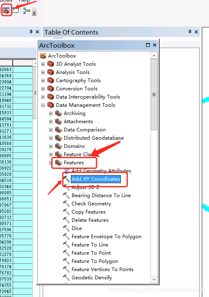This screenshot has height=297, width=209.
Task: Select Feature Vertices To Points tool
Action: (x=102, y=269)
